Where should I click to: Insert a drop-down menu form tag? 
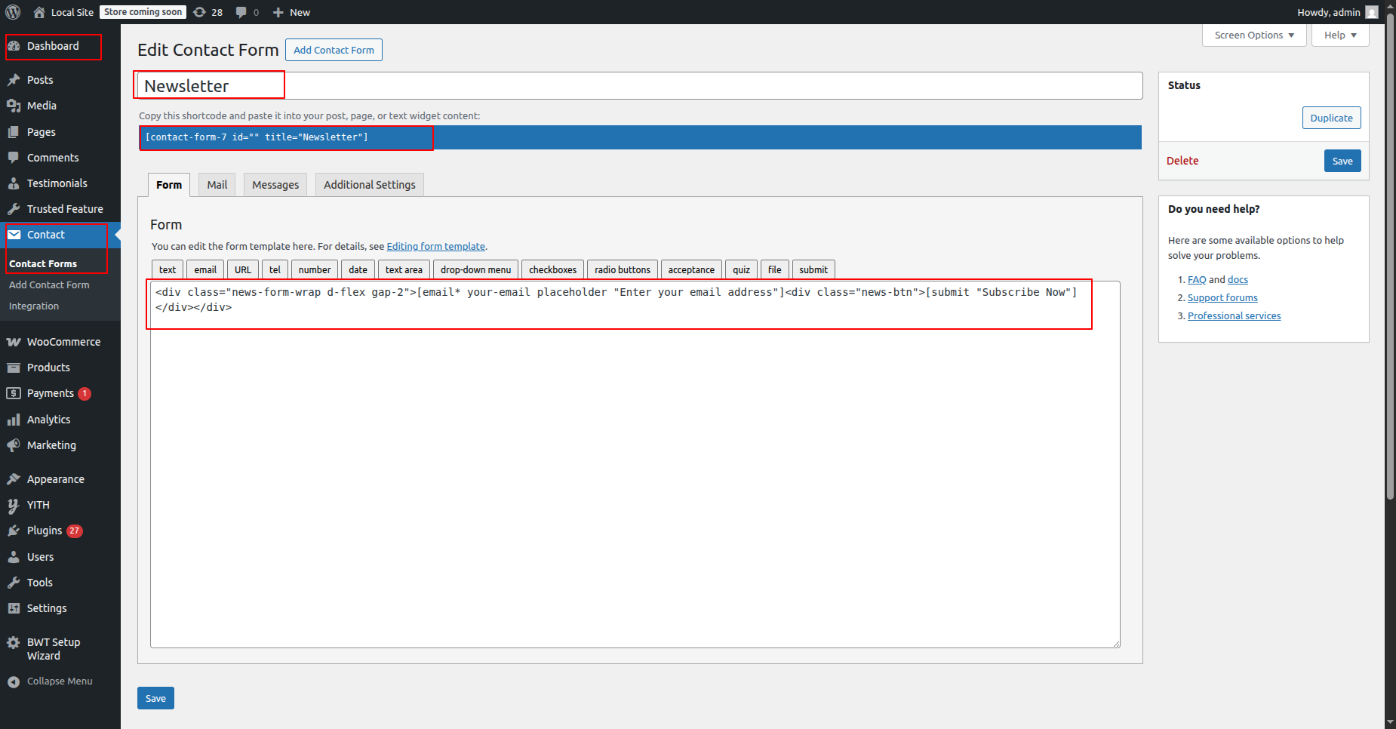coord(475,270)
